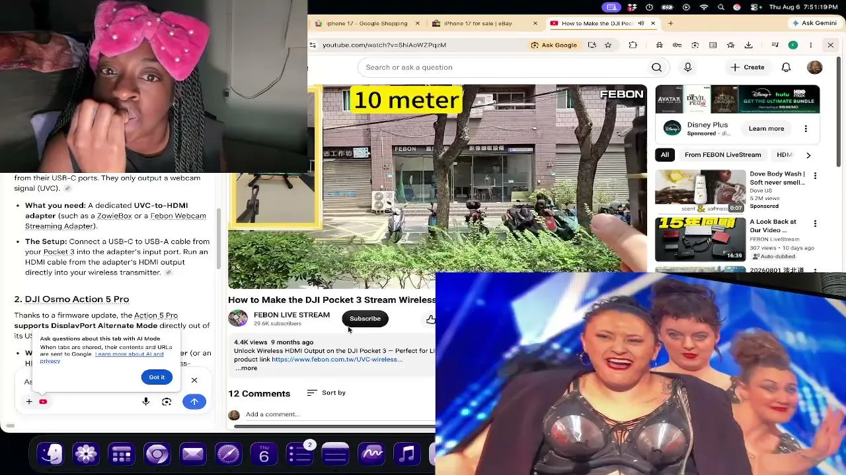Close the Google Shopping tab
The width and height of the screenshot is (846, 475).
click(x=417, y=23)
